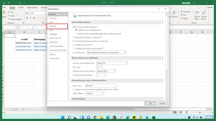The image size is (216, 121).
Task: Click the Borders icon in Font group
Action: pos(40,18)
